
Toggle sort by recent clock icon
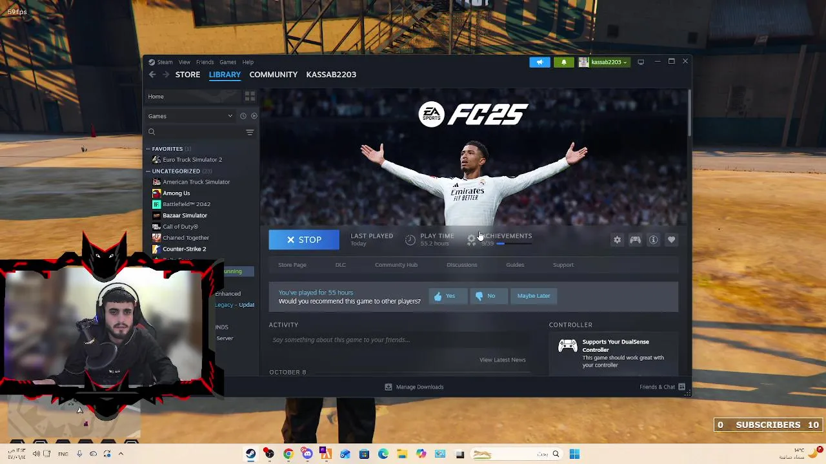243,116
